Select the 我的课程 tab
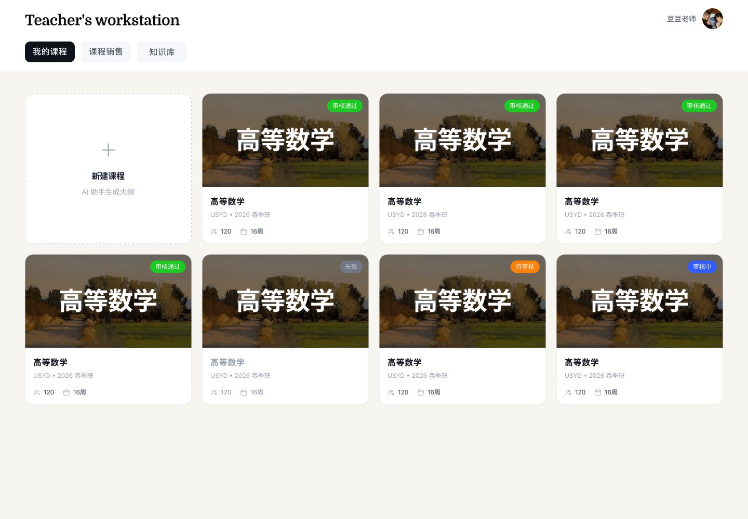Viewport: 748px width, 519px height. click(50, 52)
